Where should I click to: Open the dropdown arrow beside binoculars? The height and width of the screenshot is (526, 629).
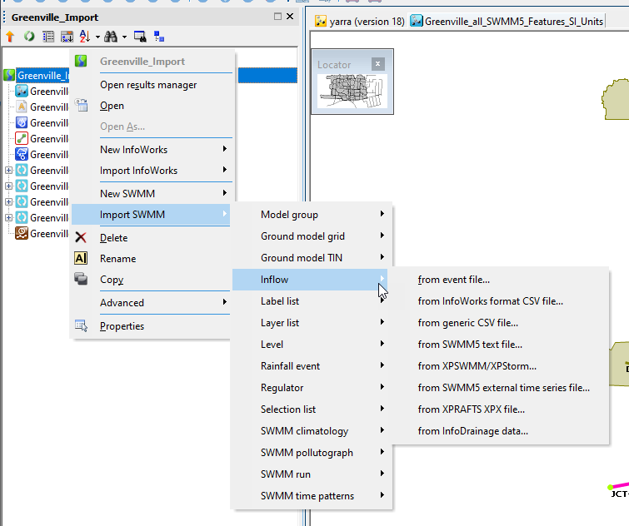pyautogui.click(x=124, y=37)
